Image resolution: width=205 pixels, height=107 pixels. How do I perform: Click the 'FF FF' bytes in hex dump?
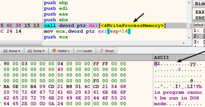(x=100, y=64)
